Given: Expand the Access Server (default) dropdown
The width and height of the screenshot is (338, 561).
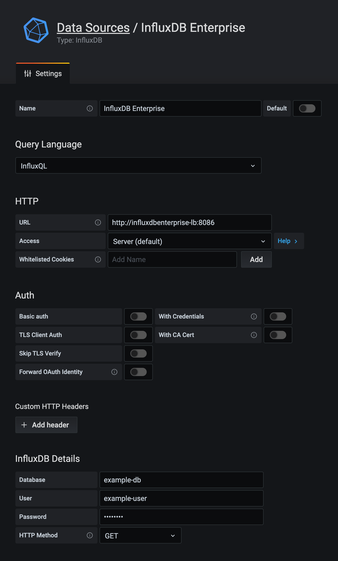Looking at the screenshot, I should [189, 241].
